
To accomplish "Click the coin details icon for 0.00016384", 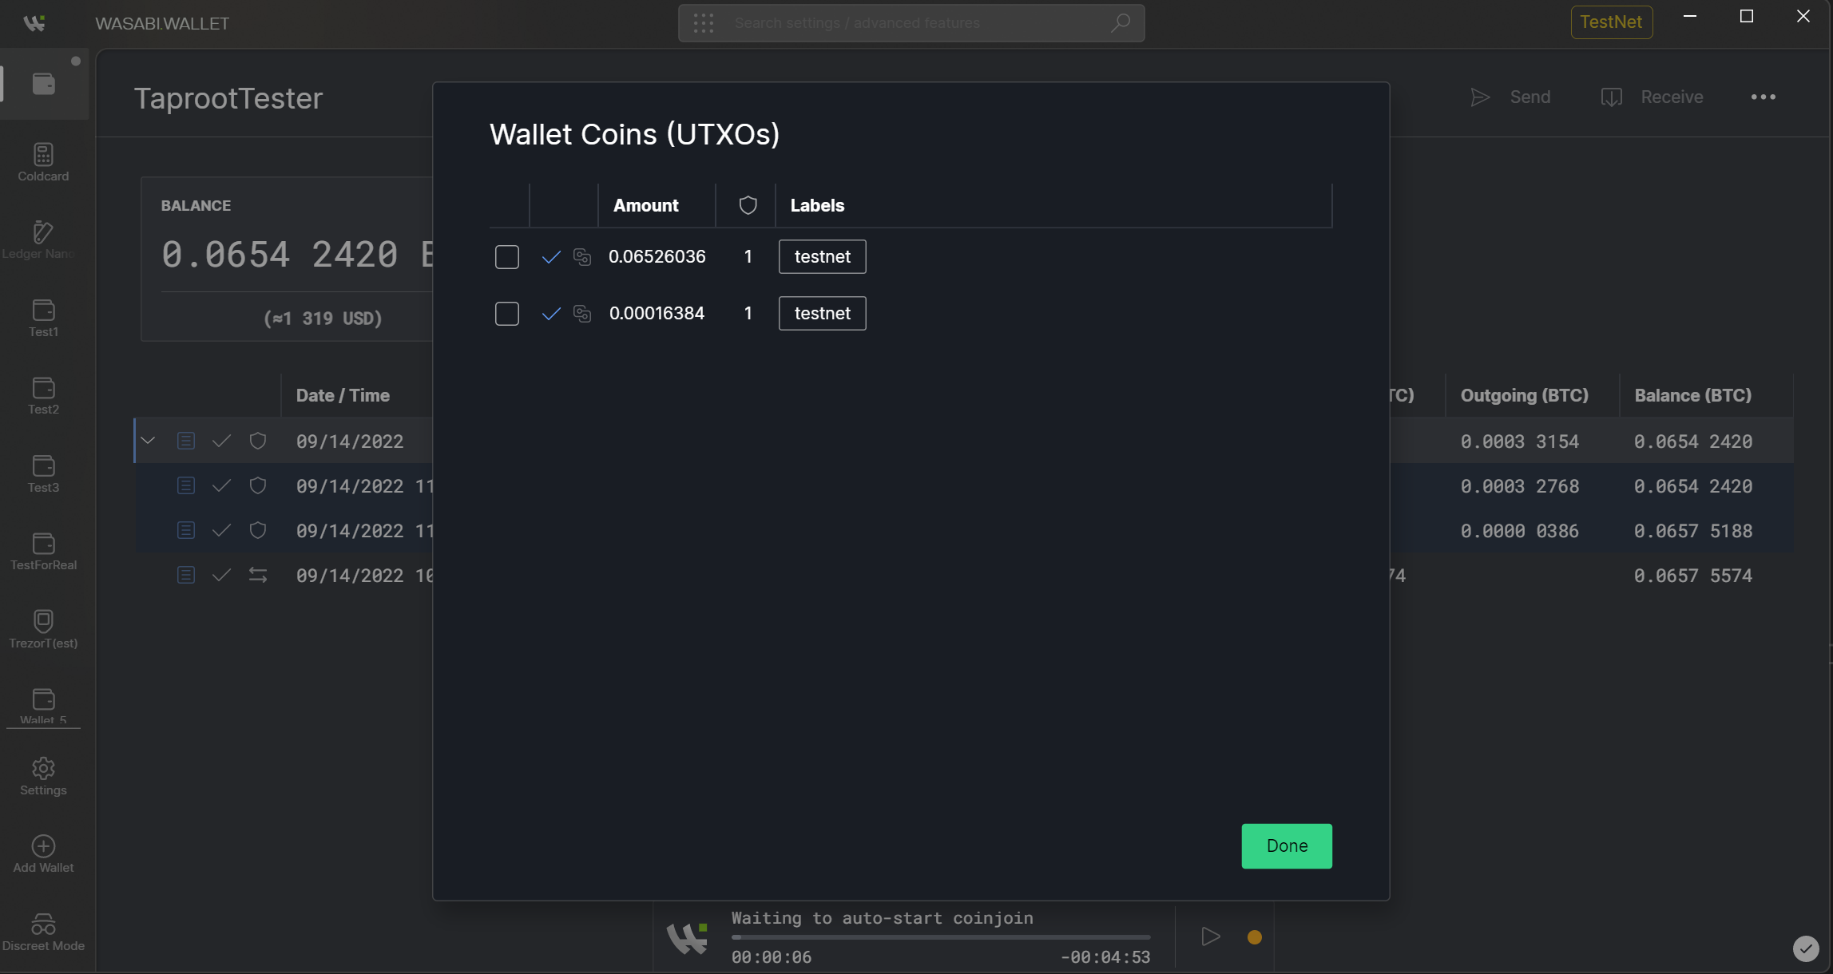I will pos(582,314).
